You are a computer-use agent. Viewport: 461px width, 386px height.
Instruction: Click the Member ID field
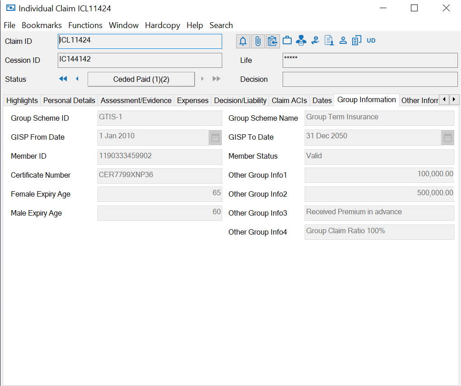159,156
